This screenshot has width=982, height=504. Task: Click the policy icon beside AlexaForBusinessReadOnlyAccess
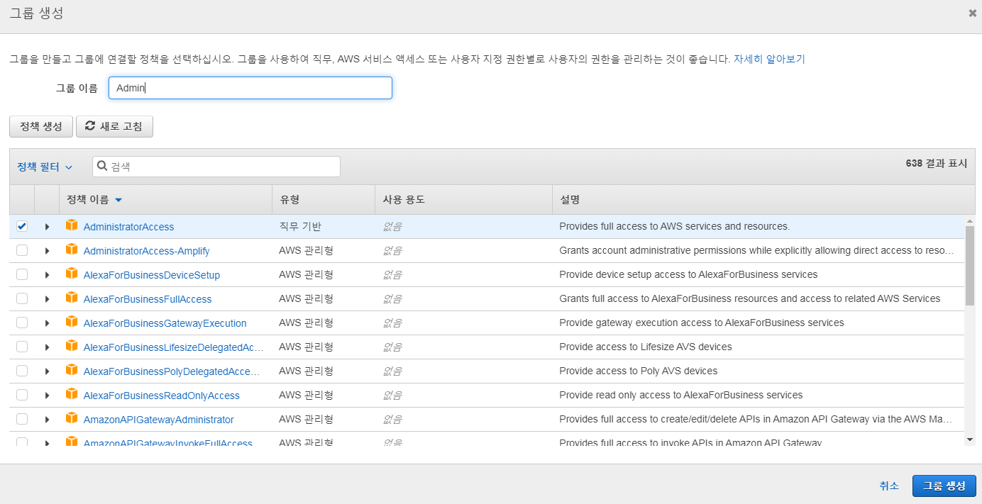click(x=71, y=394)
